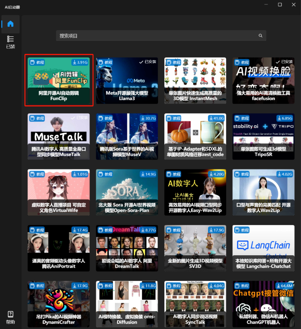The width and height of the screenshot is (301, 329).
Task: Open the MuseTalk digital human card
Action: click(x=59, y=136)
